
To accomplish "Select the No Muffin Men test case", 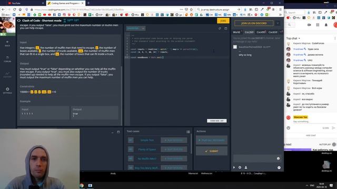I will point(147,159).
